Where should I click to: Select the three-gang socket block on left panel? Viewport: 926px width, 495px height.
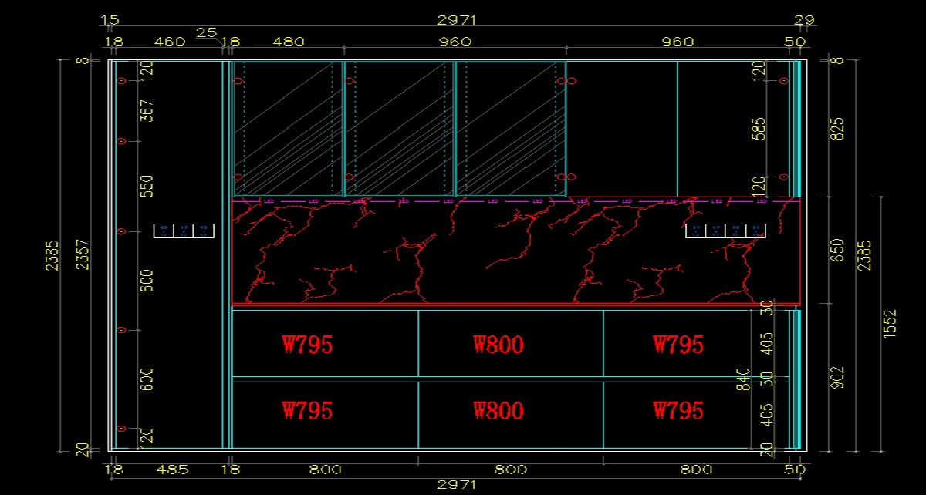coord(184,231)
